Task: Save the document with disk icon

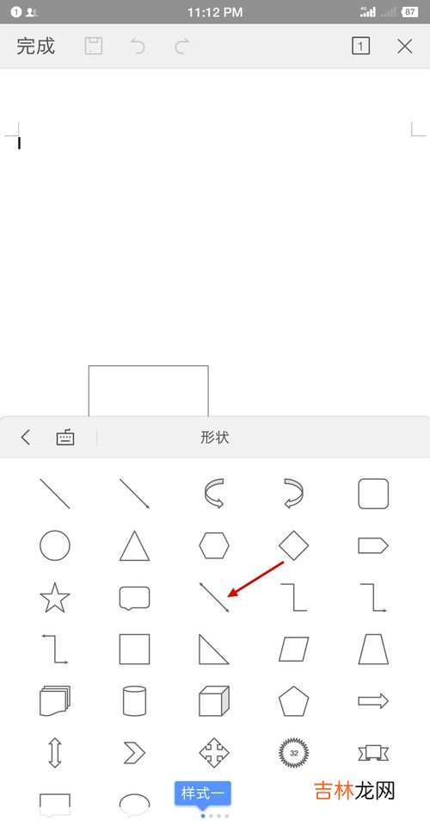Action: click(94, 46)
